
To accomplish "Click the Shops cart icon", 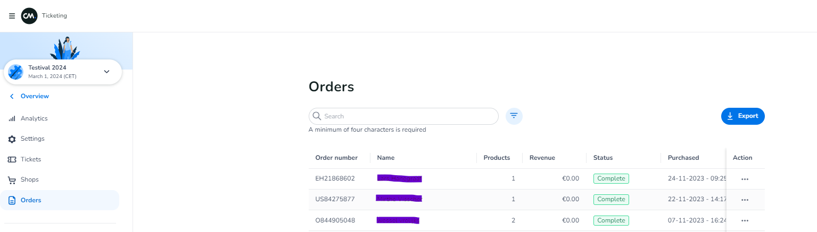I will (x=12, y=180).
